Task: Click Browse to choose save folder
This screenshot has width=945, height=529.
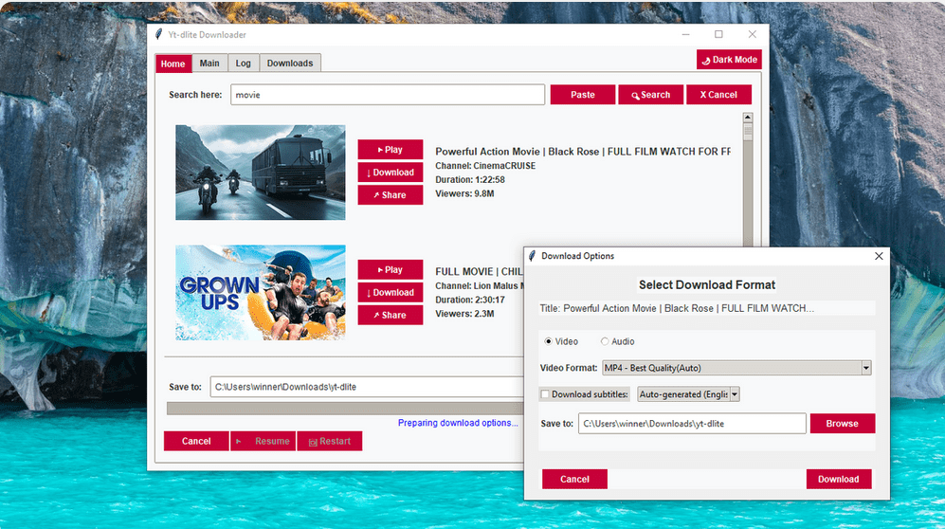Action: (842, 424)
